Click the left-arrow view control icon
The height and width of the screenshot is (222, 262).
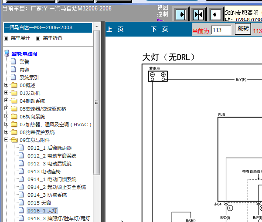click(x=216, y=15)
